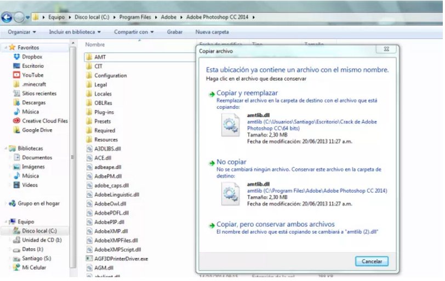Click the Back navigation arrow button
Screen dimensions: 445x281
[6, 18]
